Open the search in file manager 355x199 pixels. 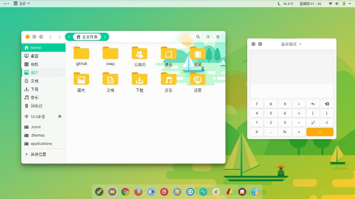[198, 37]
